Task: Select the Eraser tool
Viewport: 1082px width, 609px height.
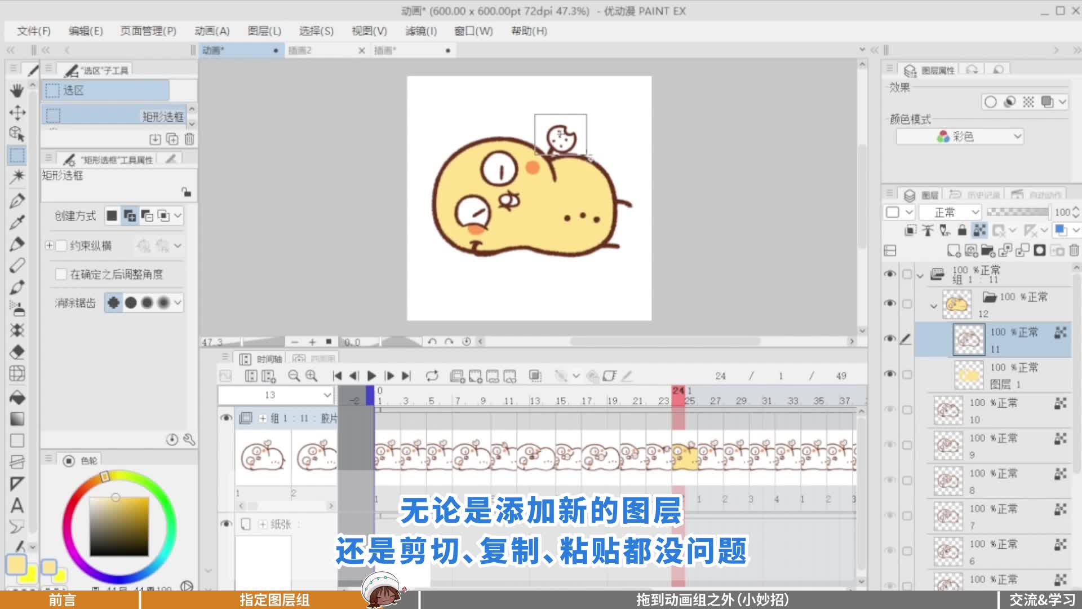Action: [17, 352]
